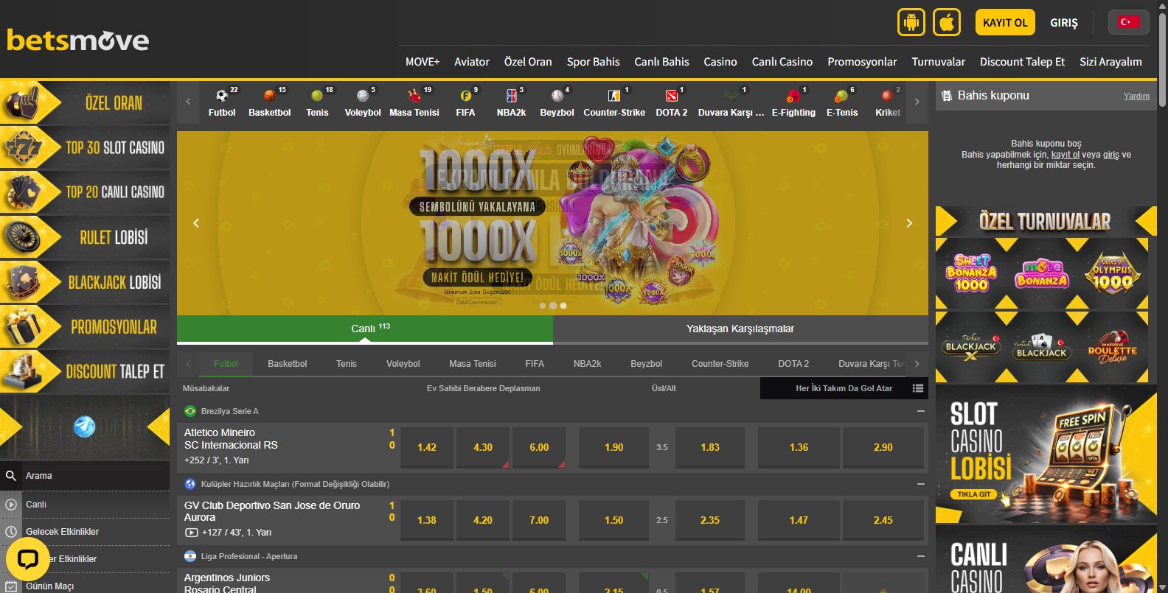Collapse the Kulüpler Hazırlık Maçları section

click(x=920, y=484)
